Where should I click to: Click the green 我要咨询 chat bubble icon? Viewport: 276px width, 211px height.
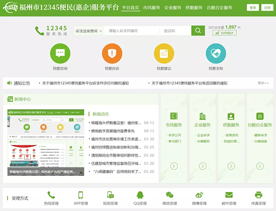[60, 54]
